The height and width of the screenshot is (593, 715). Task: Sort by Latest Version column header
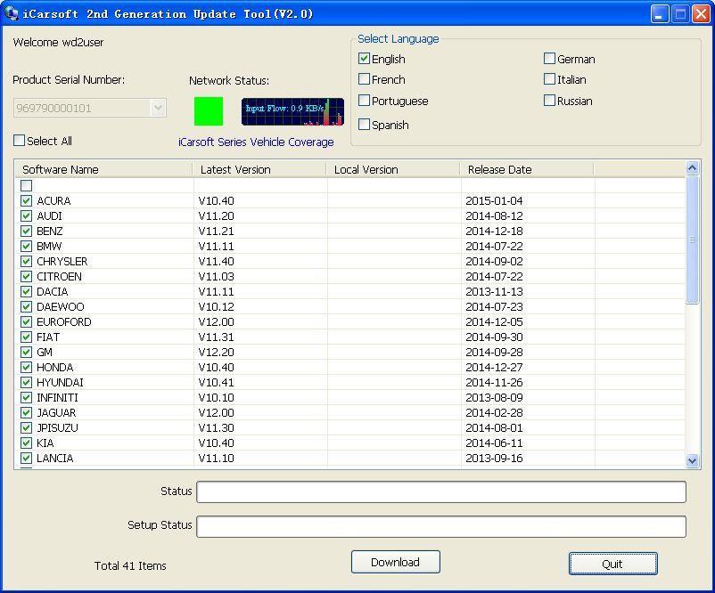coord(259,169)
